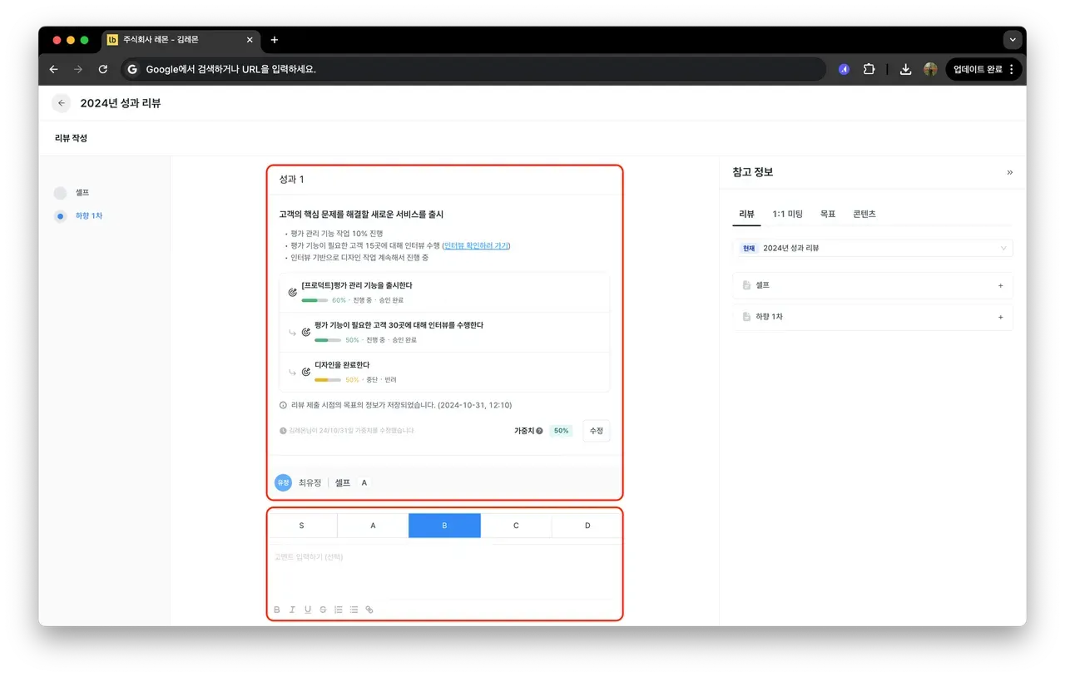The width and height of the screenshot is (1065, 677).
Task: Toggle italic formatting in comment editor
Action: 292,610
